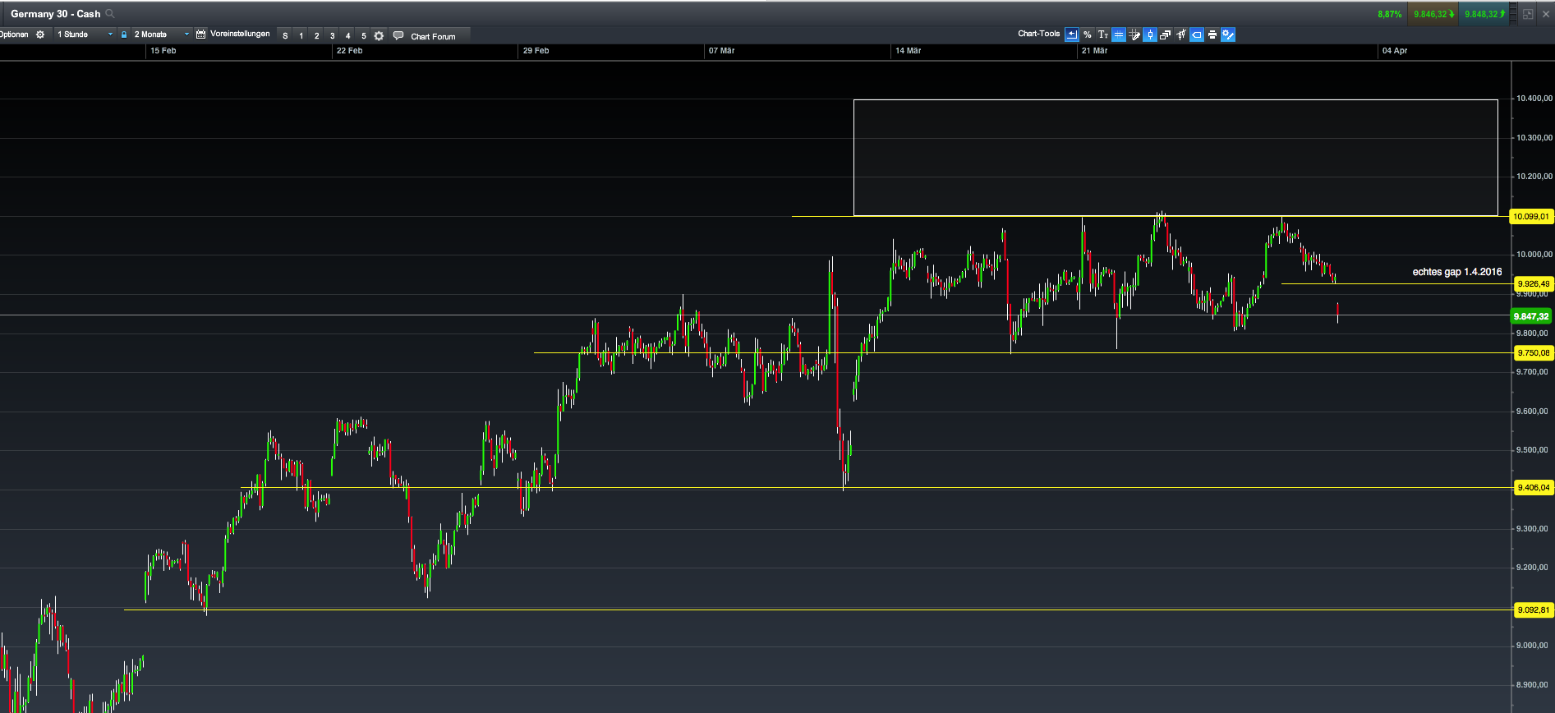Click the search magnifier next to Germany 30 - Cash
The width and height of the screenshot is (1555, 713).
110,14
